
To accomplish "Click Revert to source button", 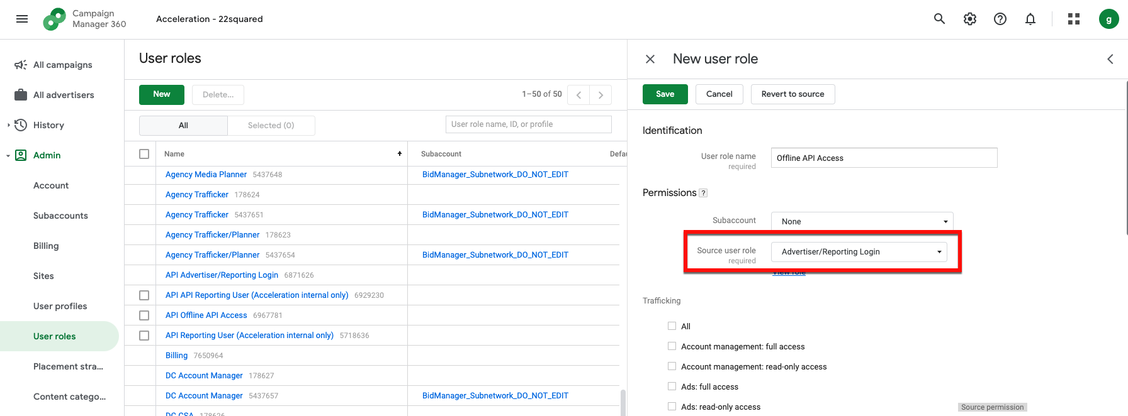I will coord(792,94).
